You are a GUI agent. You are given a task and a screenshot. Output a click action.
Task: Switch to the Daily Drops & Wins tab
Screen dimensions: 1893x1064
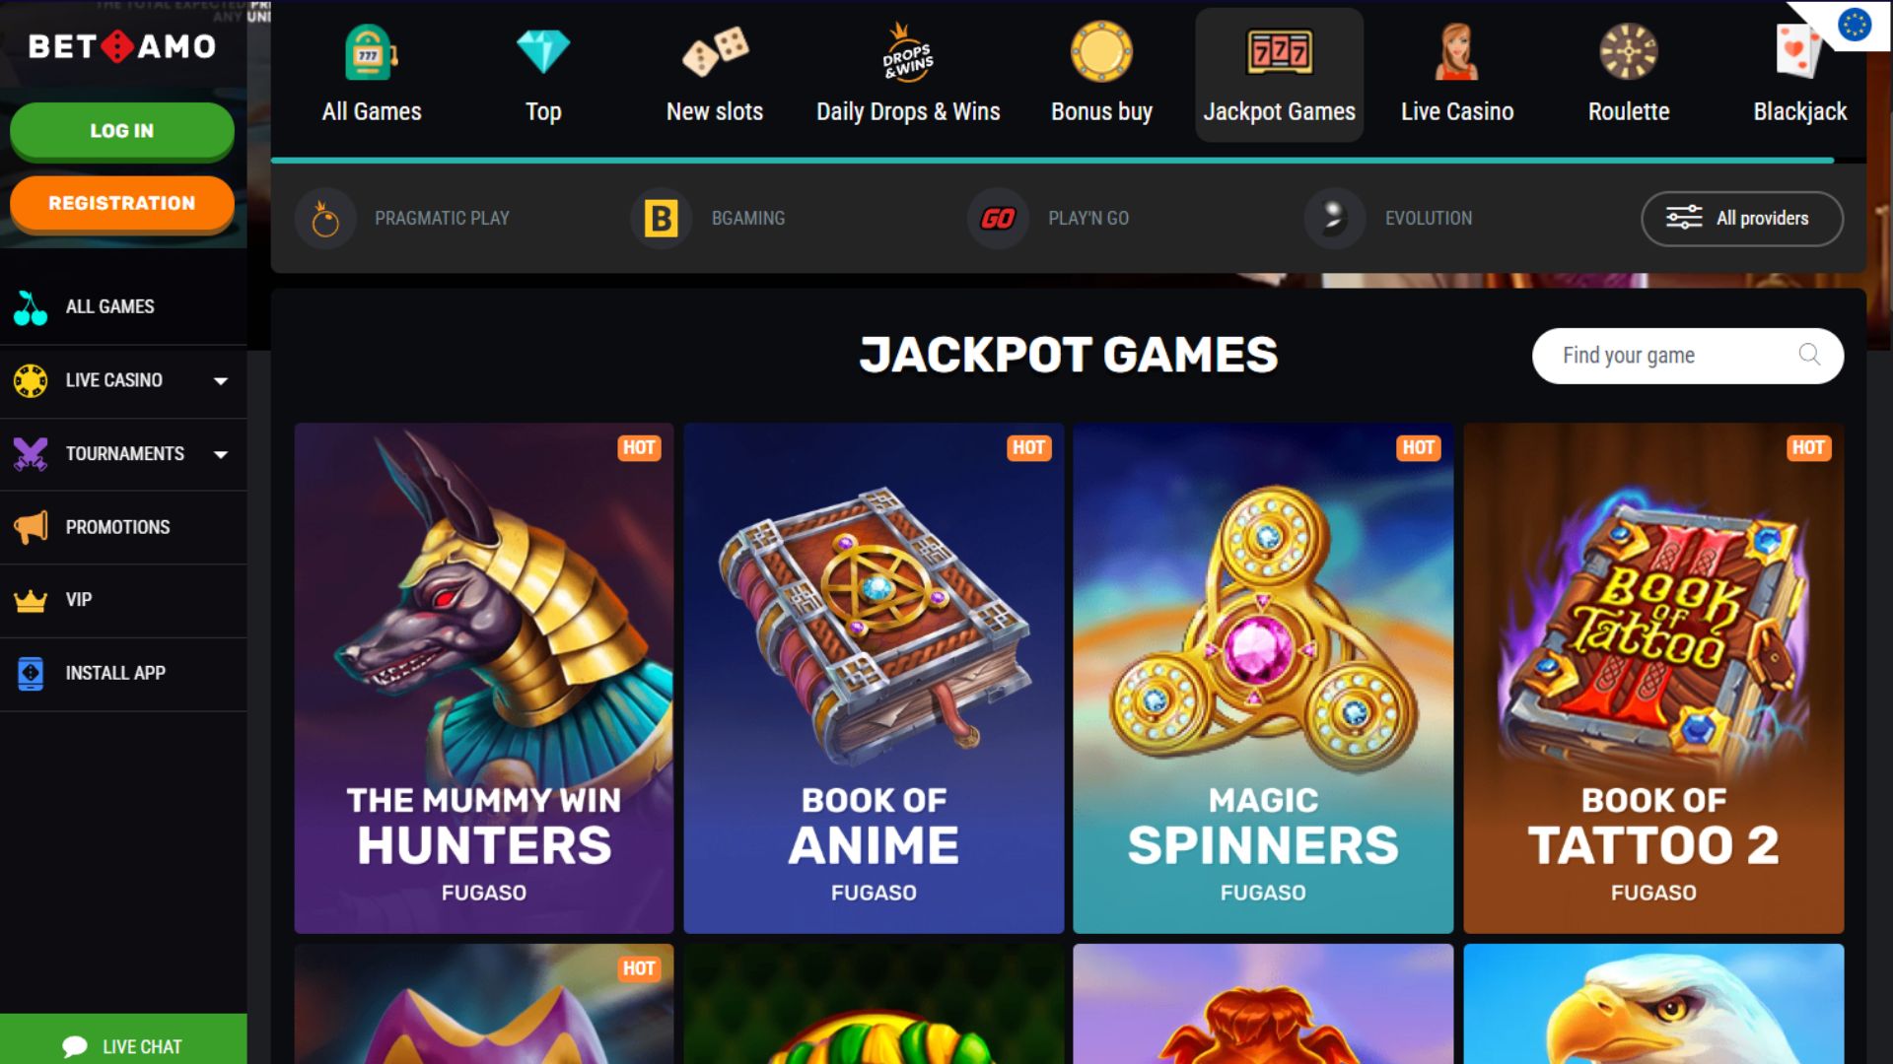pyautogui.click(x=908, y=75)
